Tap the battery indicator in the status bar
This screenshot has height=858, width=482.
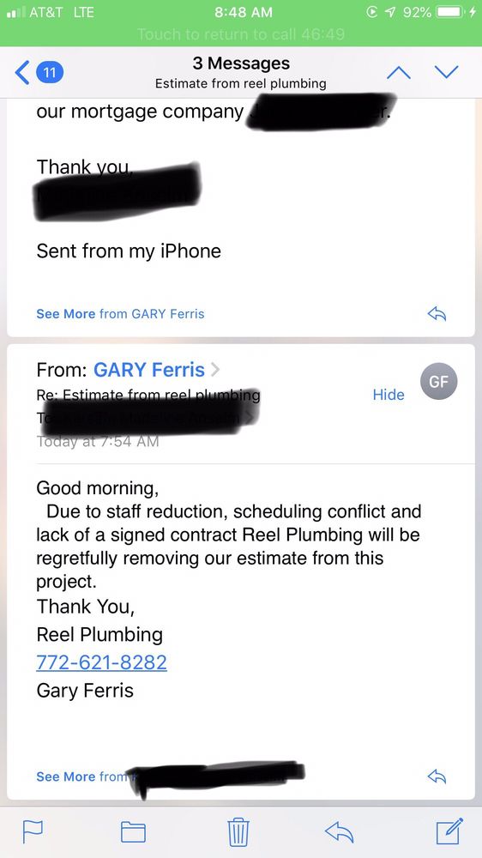click(x=451, y=12)
